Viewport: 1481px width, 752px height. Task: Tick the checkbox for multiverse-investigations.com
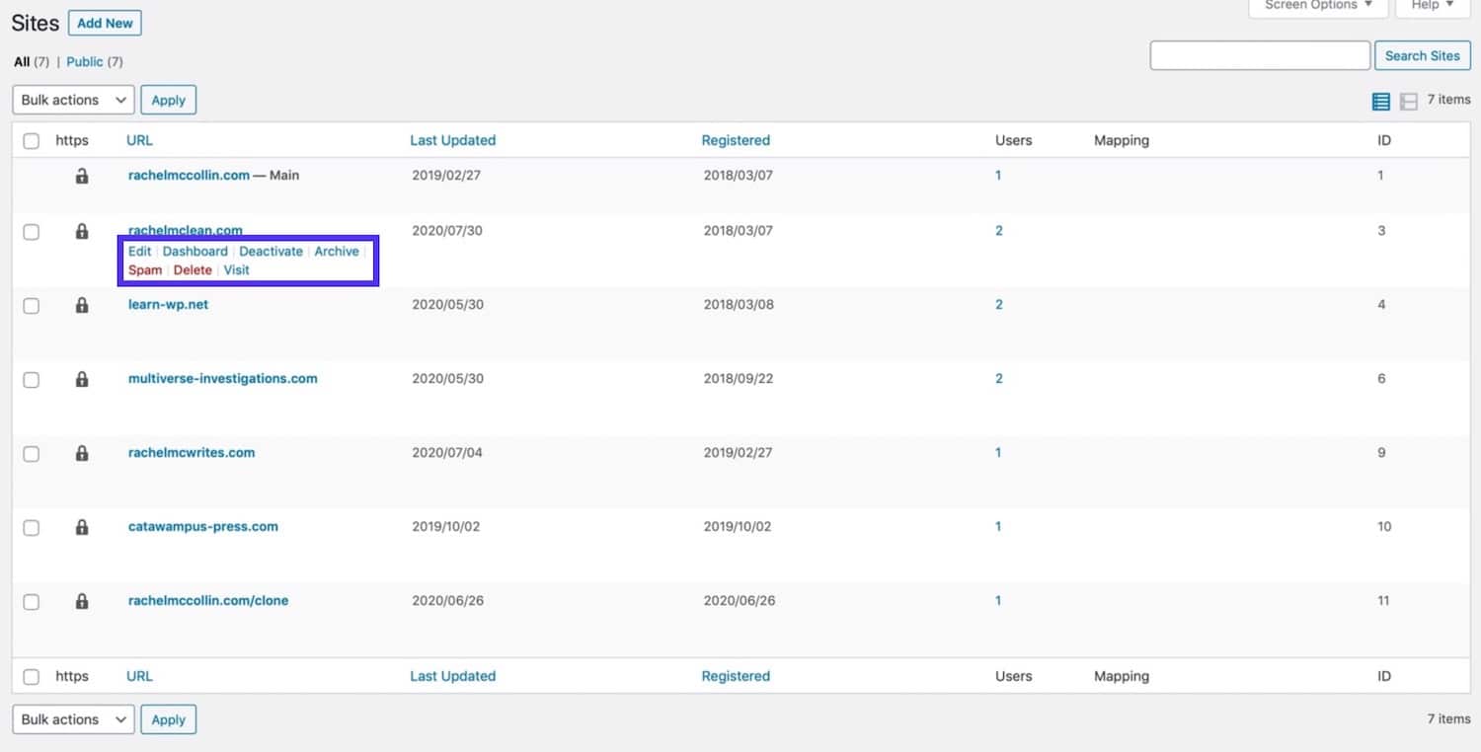tap(31, 380)
